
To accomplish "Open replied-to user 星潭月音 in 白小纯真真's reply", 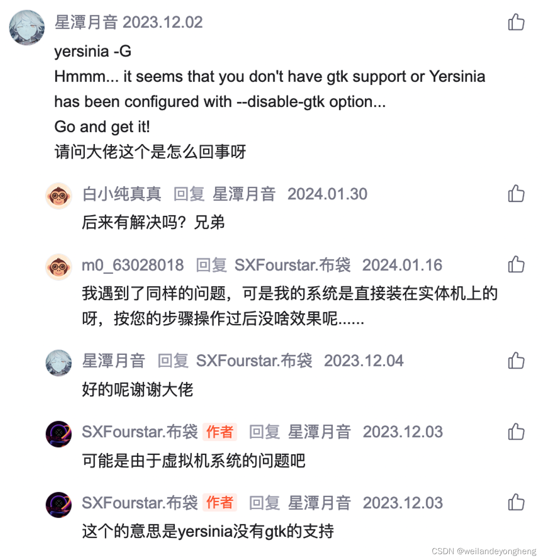I will pos(244,194).
